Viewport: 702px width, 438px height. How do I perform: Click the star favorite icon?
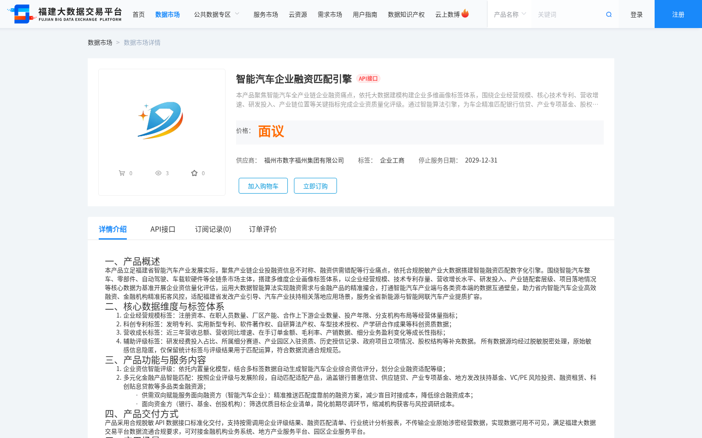[194, 173]
